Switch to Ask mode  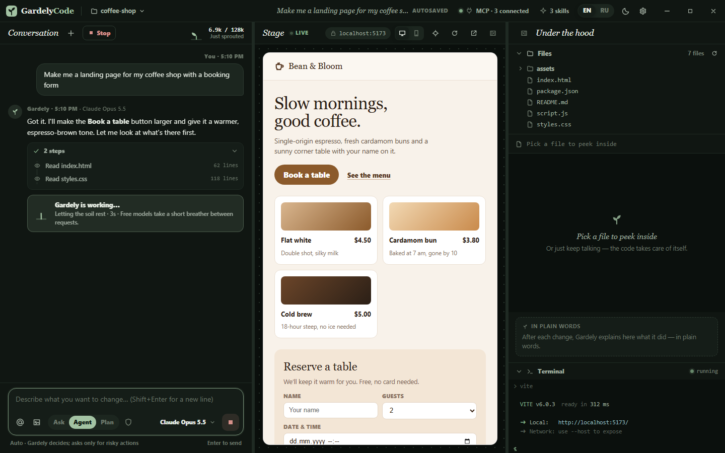pyautogui.click(x=59, y=422)
